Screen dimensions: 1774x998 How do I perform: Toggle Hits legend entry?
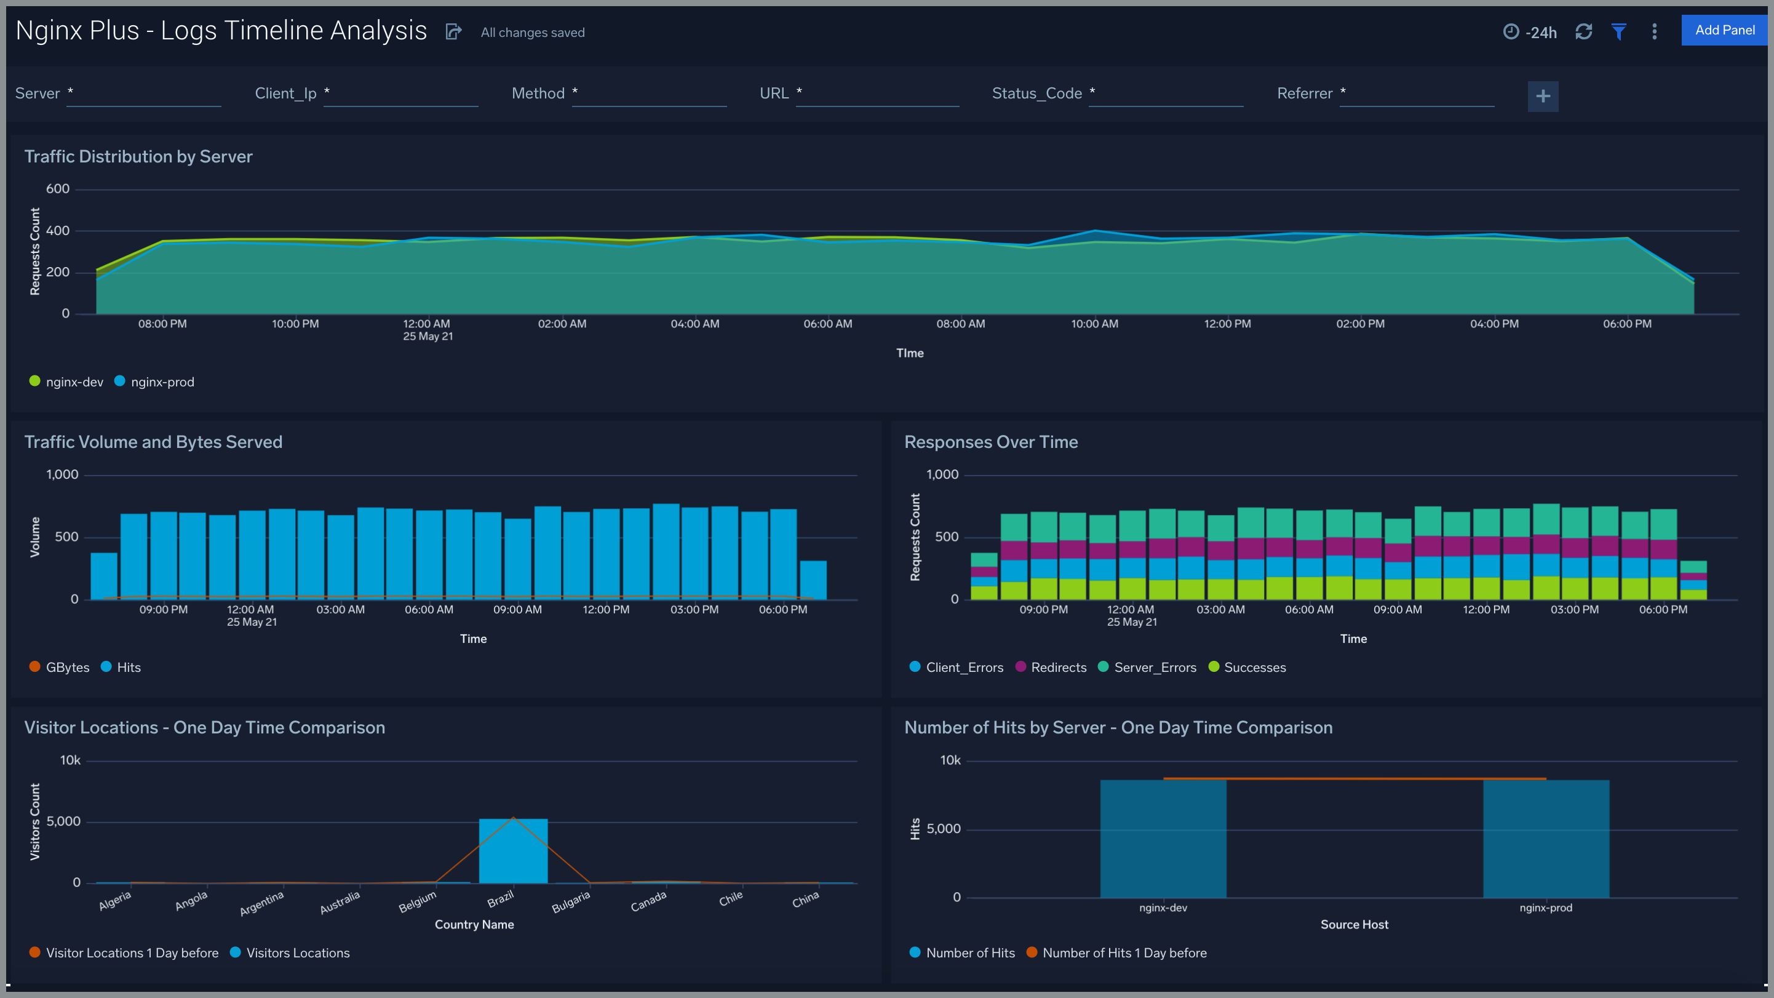point(128,667)
